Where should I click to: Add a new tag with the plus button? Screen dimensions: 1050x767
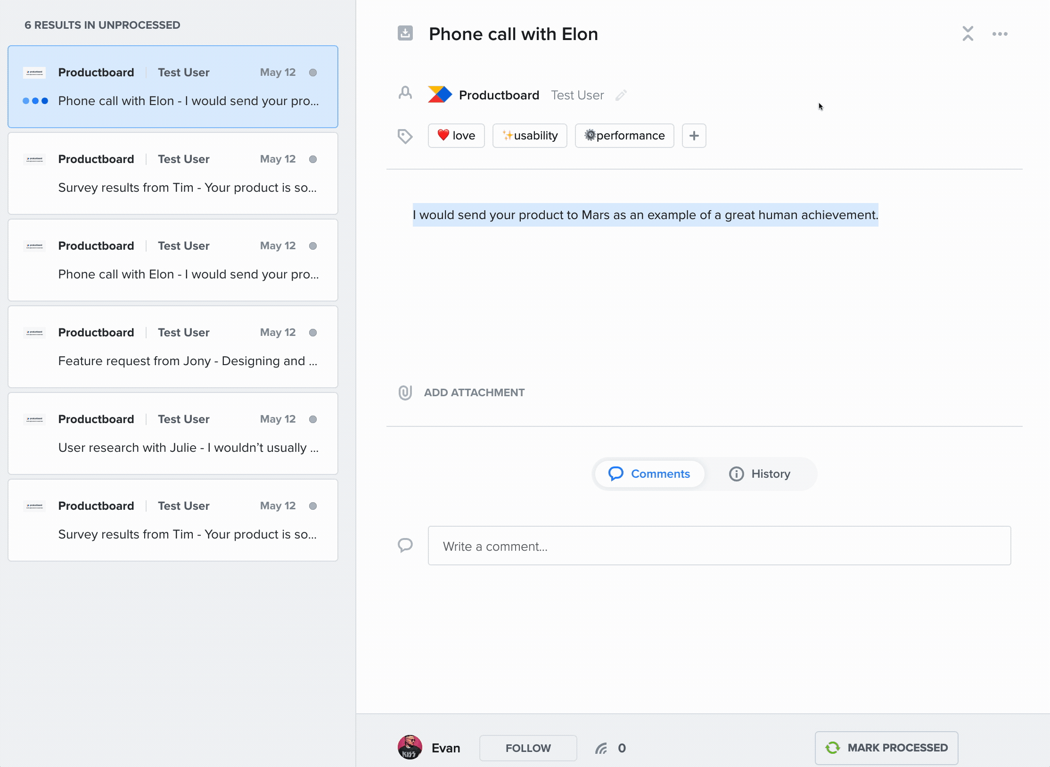click(x=694, y=136)
